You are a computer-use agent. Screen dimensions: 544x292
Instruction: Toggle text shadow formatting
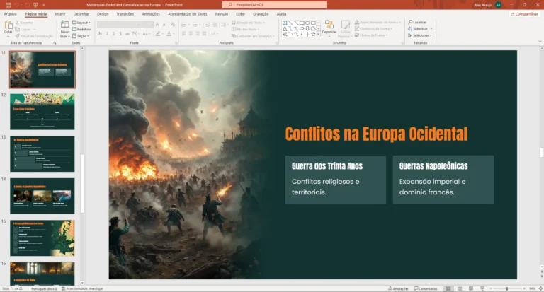[120, 34]
